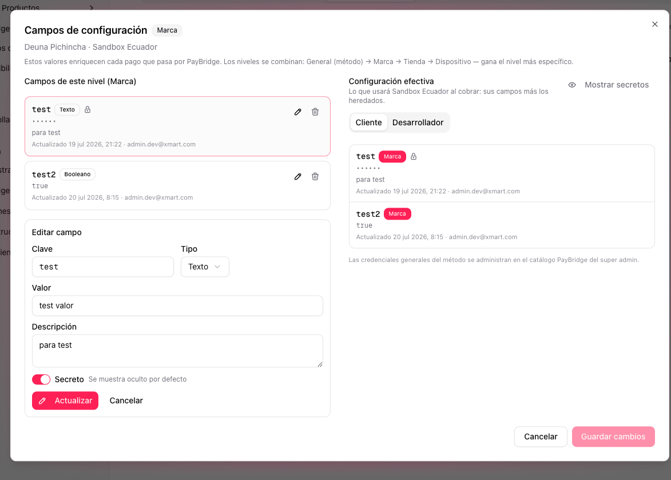
Task: Click the lock icon in Configuración efectiva
Action: click(414, 157)
